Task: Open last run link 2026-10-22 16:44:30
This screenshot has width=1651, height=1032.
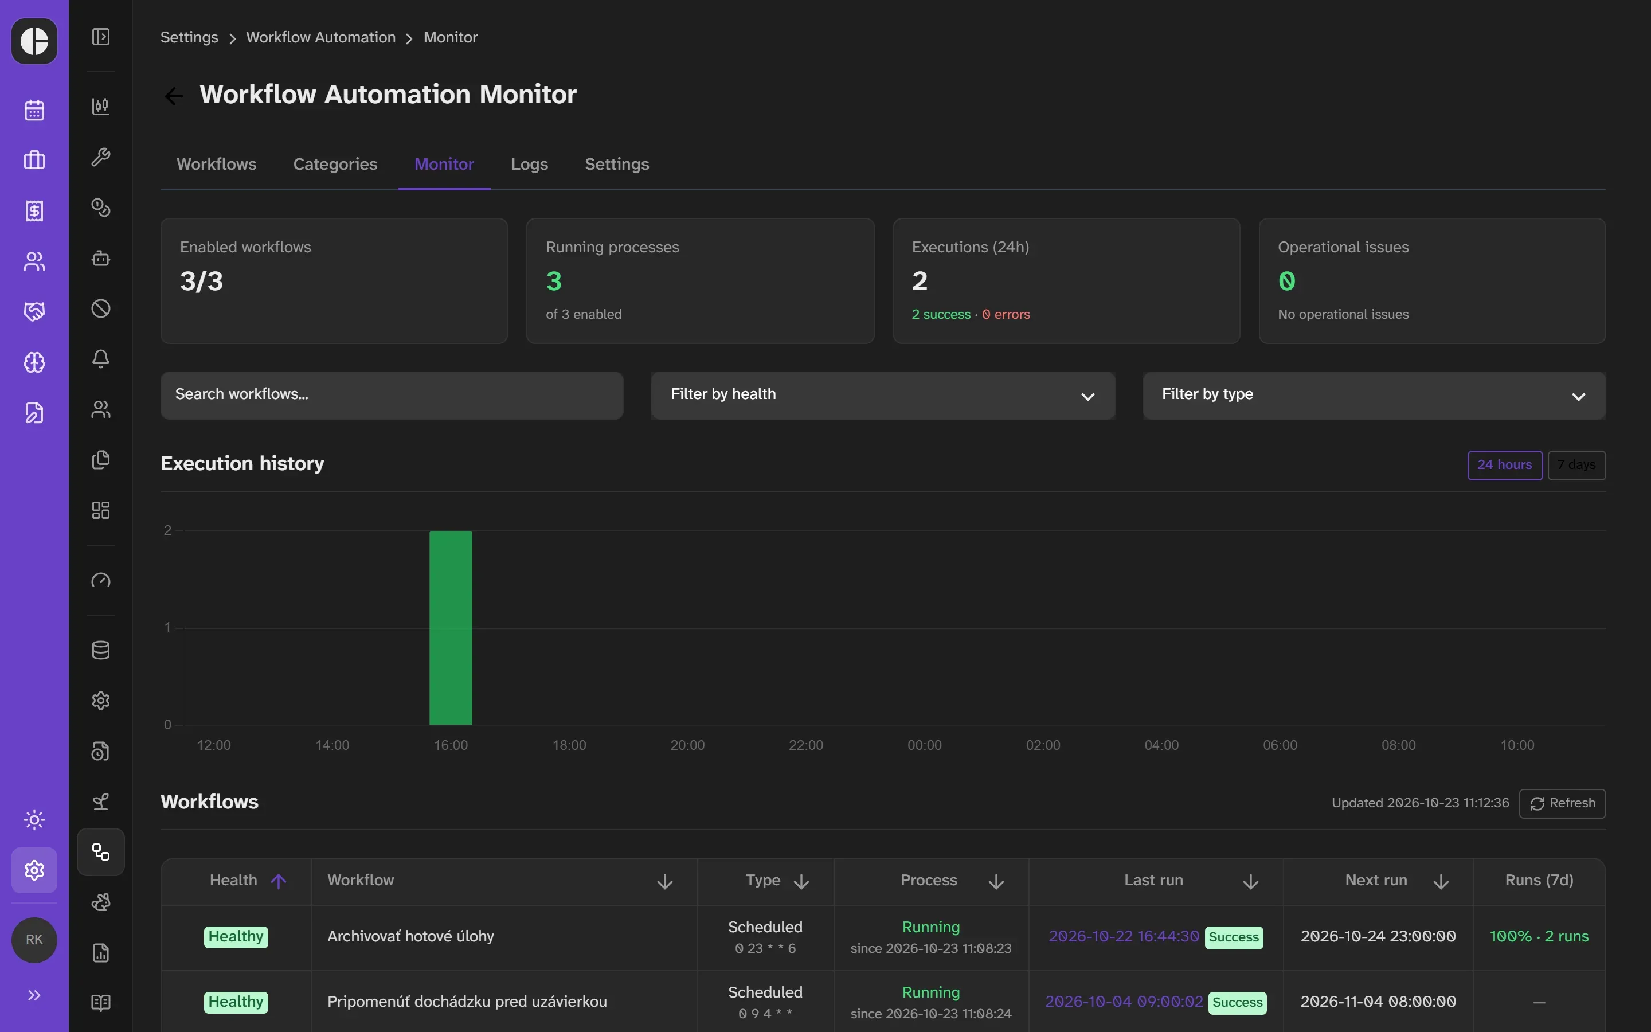Action: tap(1124, 936)
